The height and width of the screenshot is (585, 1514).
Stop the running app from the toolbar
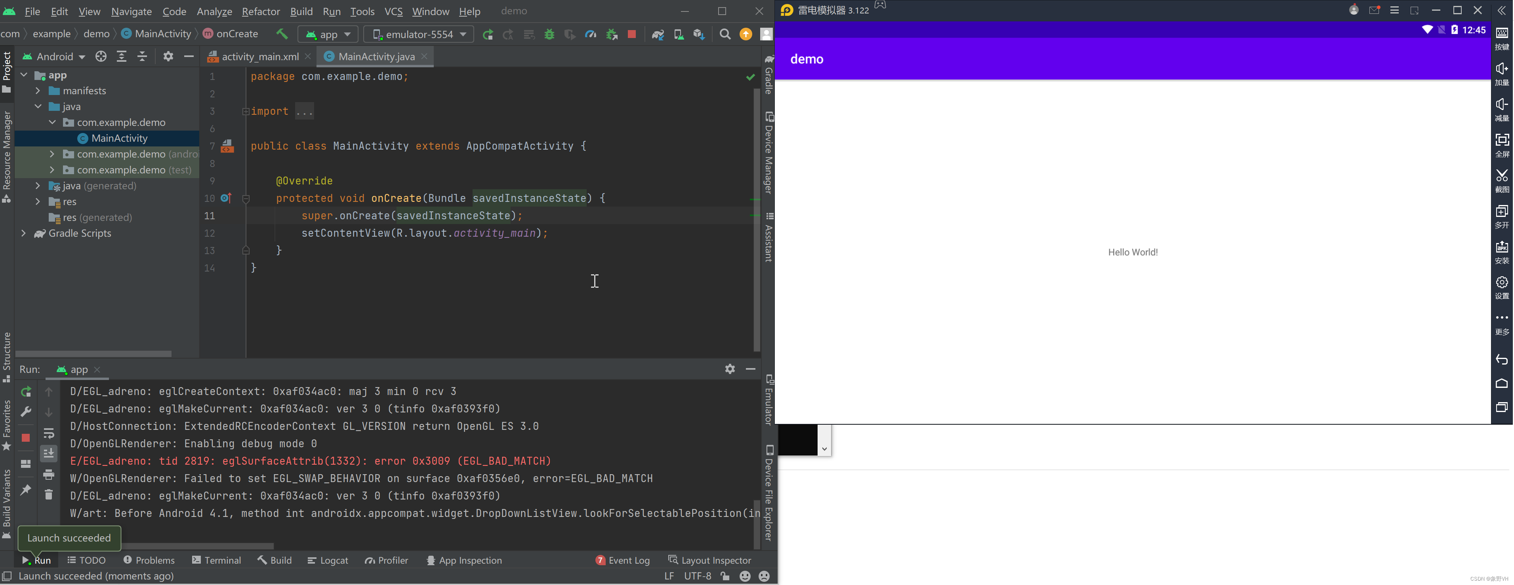tap(632, 34)
